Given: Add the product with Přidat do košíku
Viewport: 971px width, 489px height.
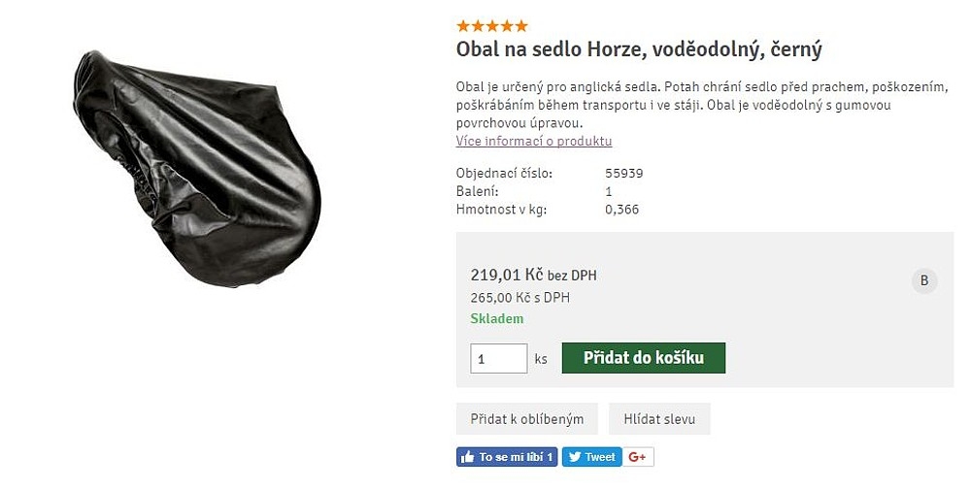Looking at the screenshot, I should click(644, 358).
